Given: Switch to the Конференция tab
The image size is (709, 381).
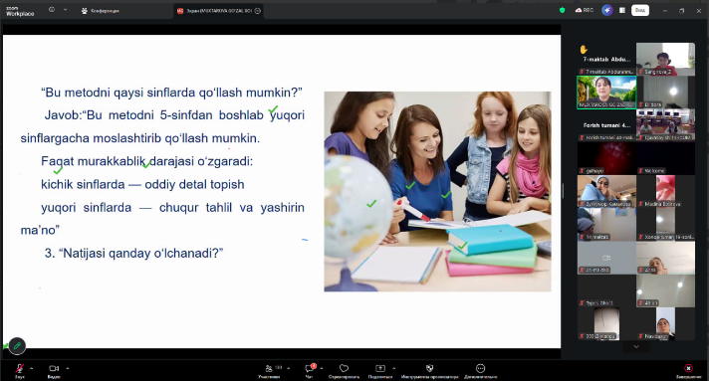Looking at the screenshot, I should click(x=100, y=11).
